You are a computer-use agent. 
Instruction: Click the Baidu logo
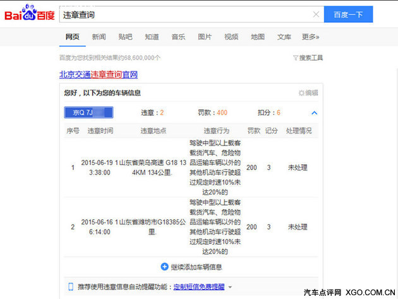[29, 14]
